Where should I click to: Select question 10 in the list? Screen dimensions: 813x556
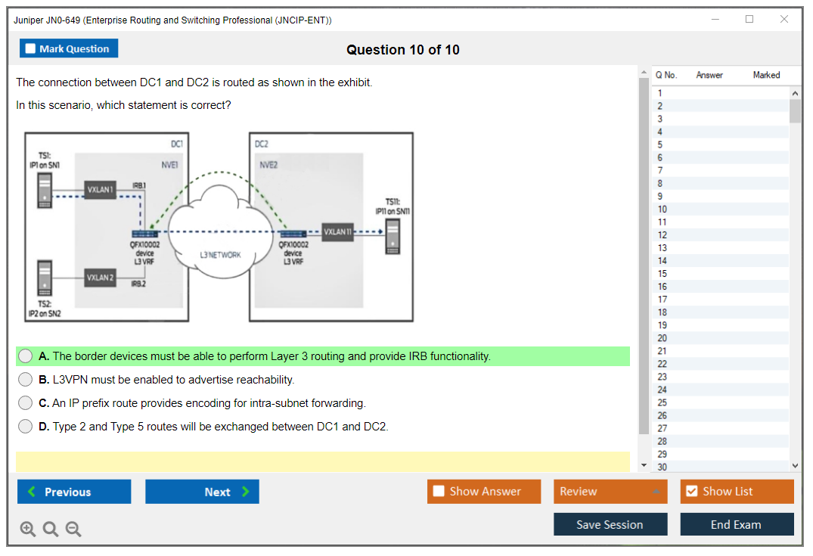663,210
